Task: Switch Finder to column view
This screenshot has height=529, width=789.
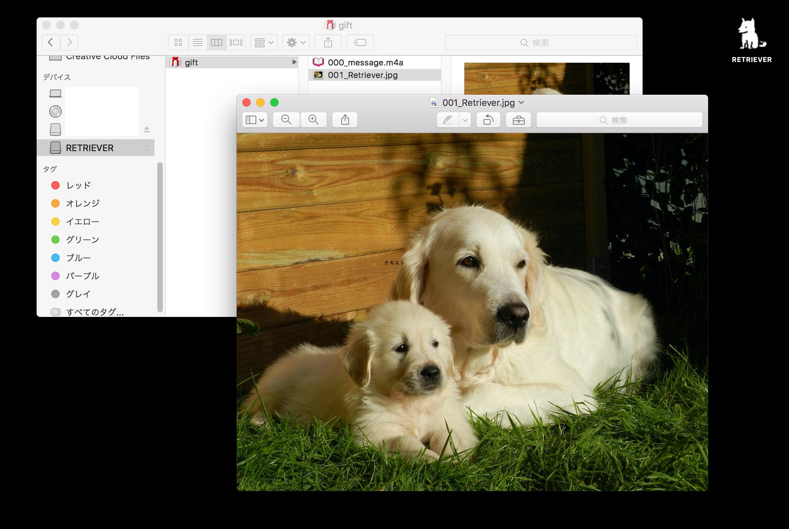Action: click(217, 42)
